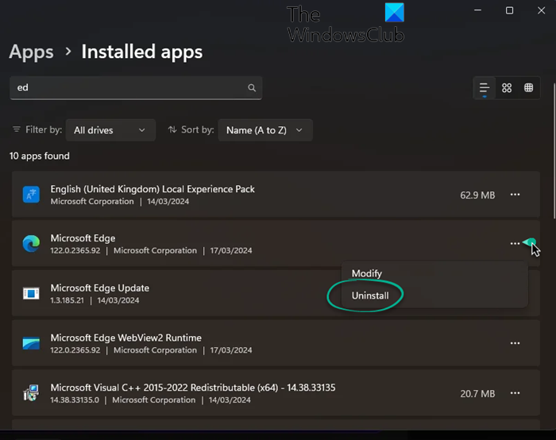Select Microsoft Visual C++ 2015-2022 Redistributable text
Screen dimensions: 556x440
click(192, 388)
